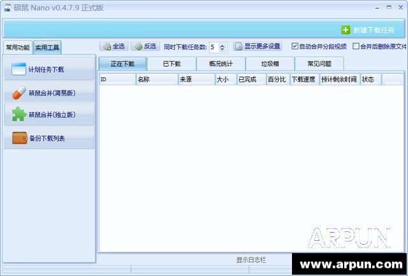Screen dimensions: 408x276
Task: Sort by the 名称 column header
Action: [157, 79]
